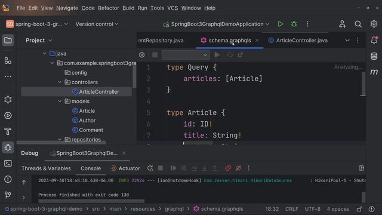
Task: Open the Debug bug tool window
Action: (8, 148)
